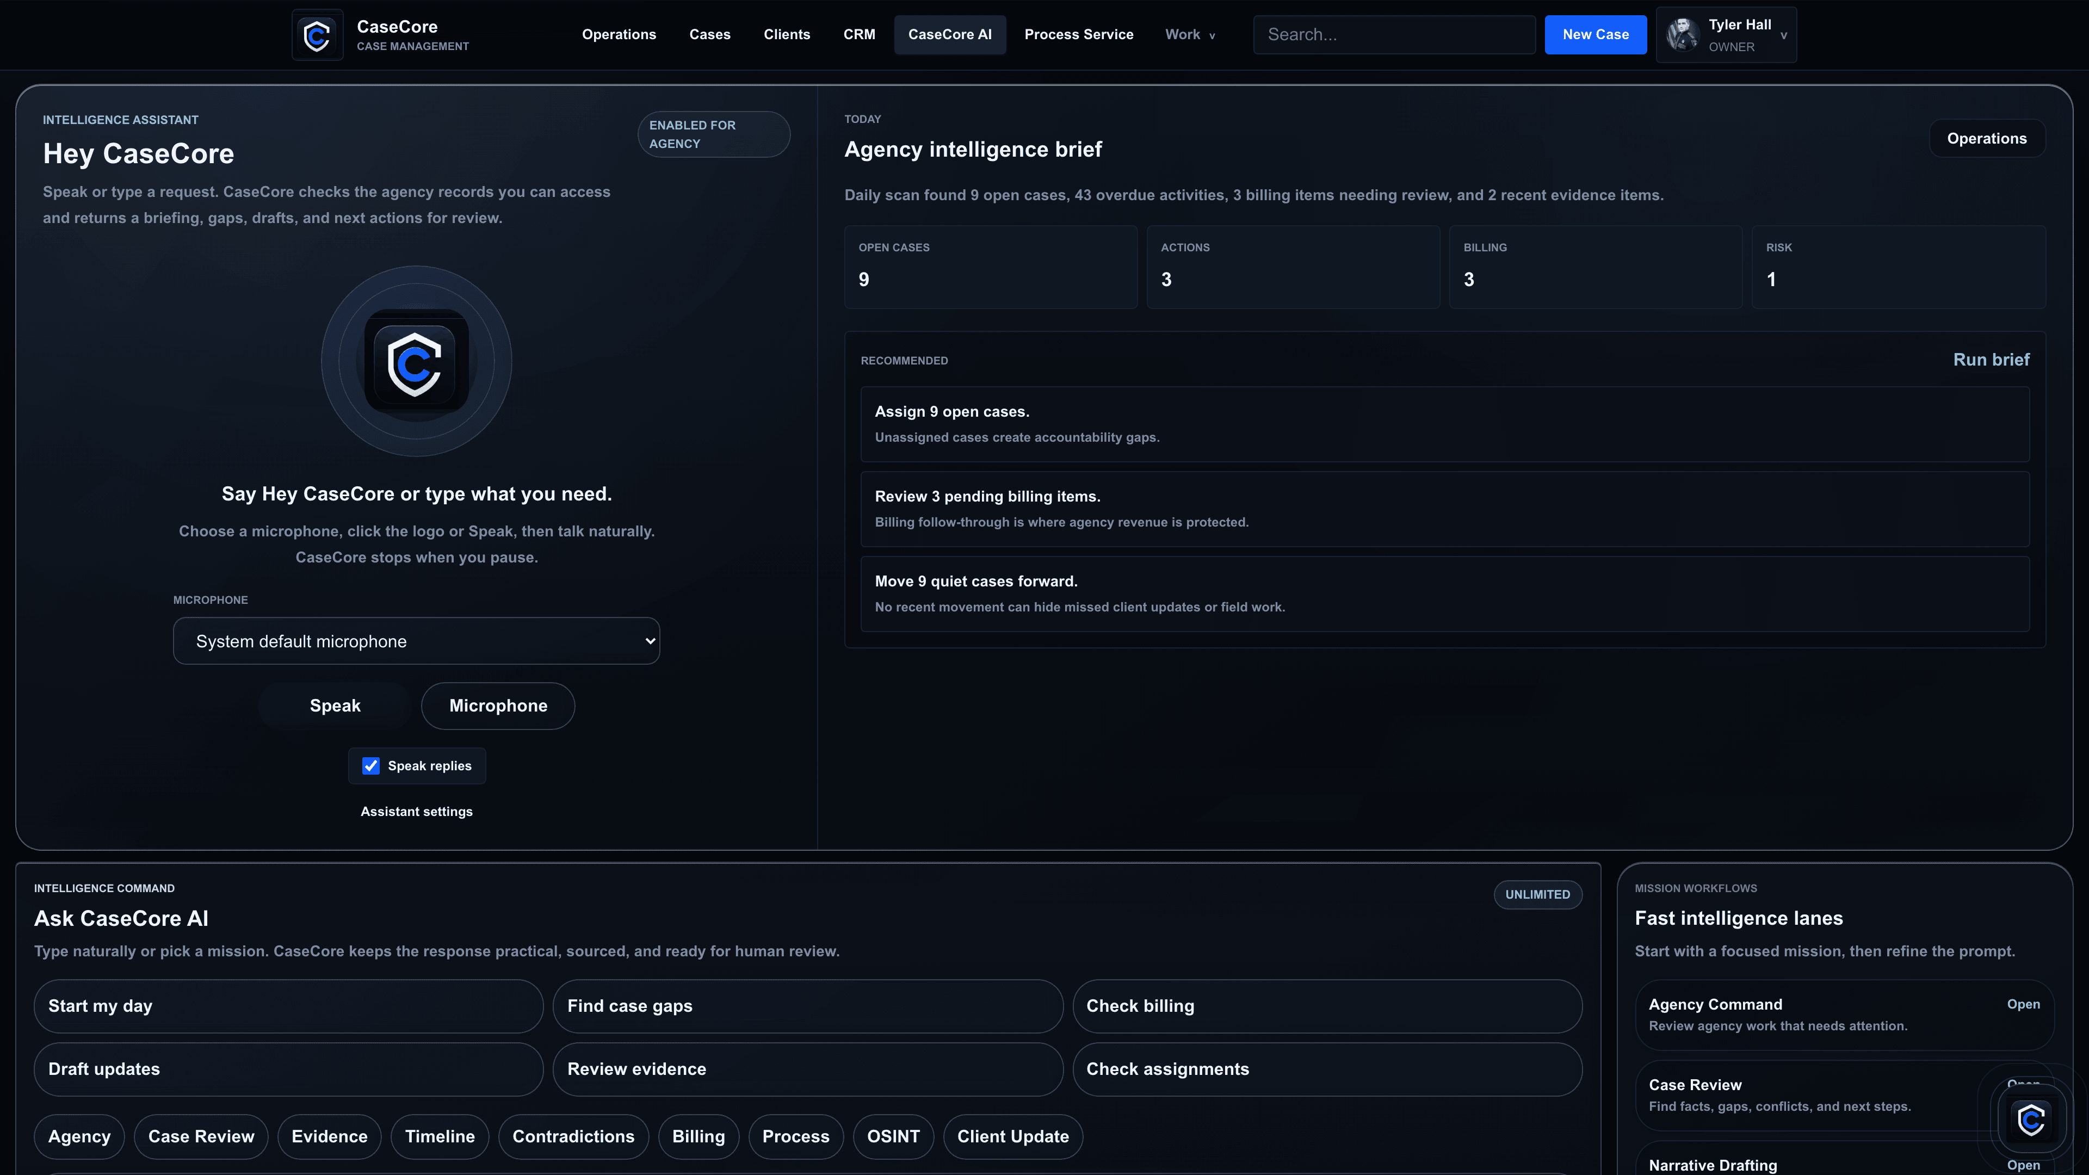Open the System default microphone dropdown
The width and height of the screenshot is (2089, 1175).
click(416, 641)
